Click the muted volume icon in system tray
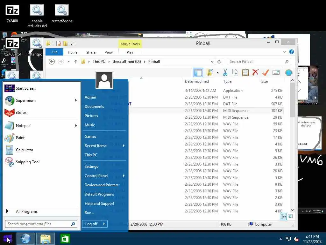This screenshot has width=326, height=245. pos(296,239)
